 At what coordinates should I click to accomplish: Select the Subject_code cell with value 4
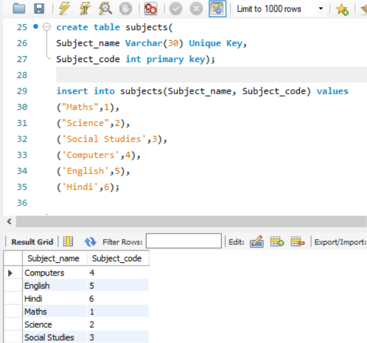pyautogui.click(x=118, y=272)
